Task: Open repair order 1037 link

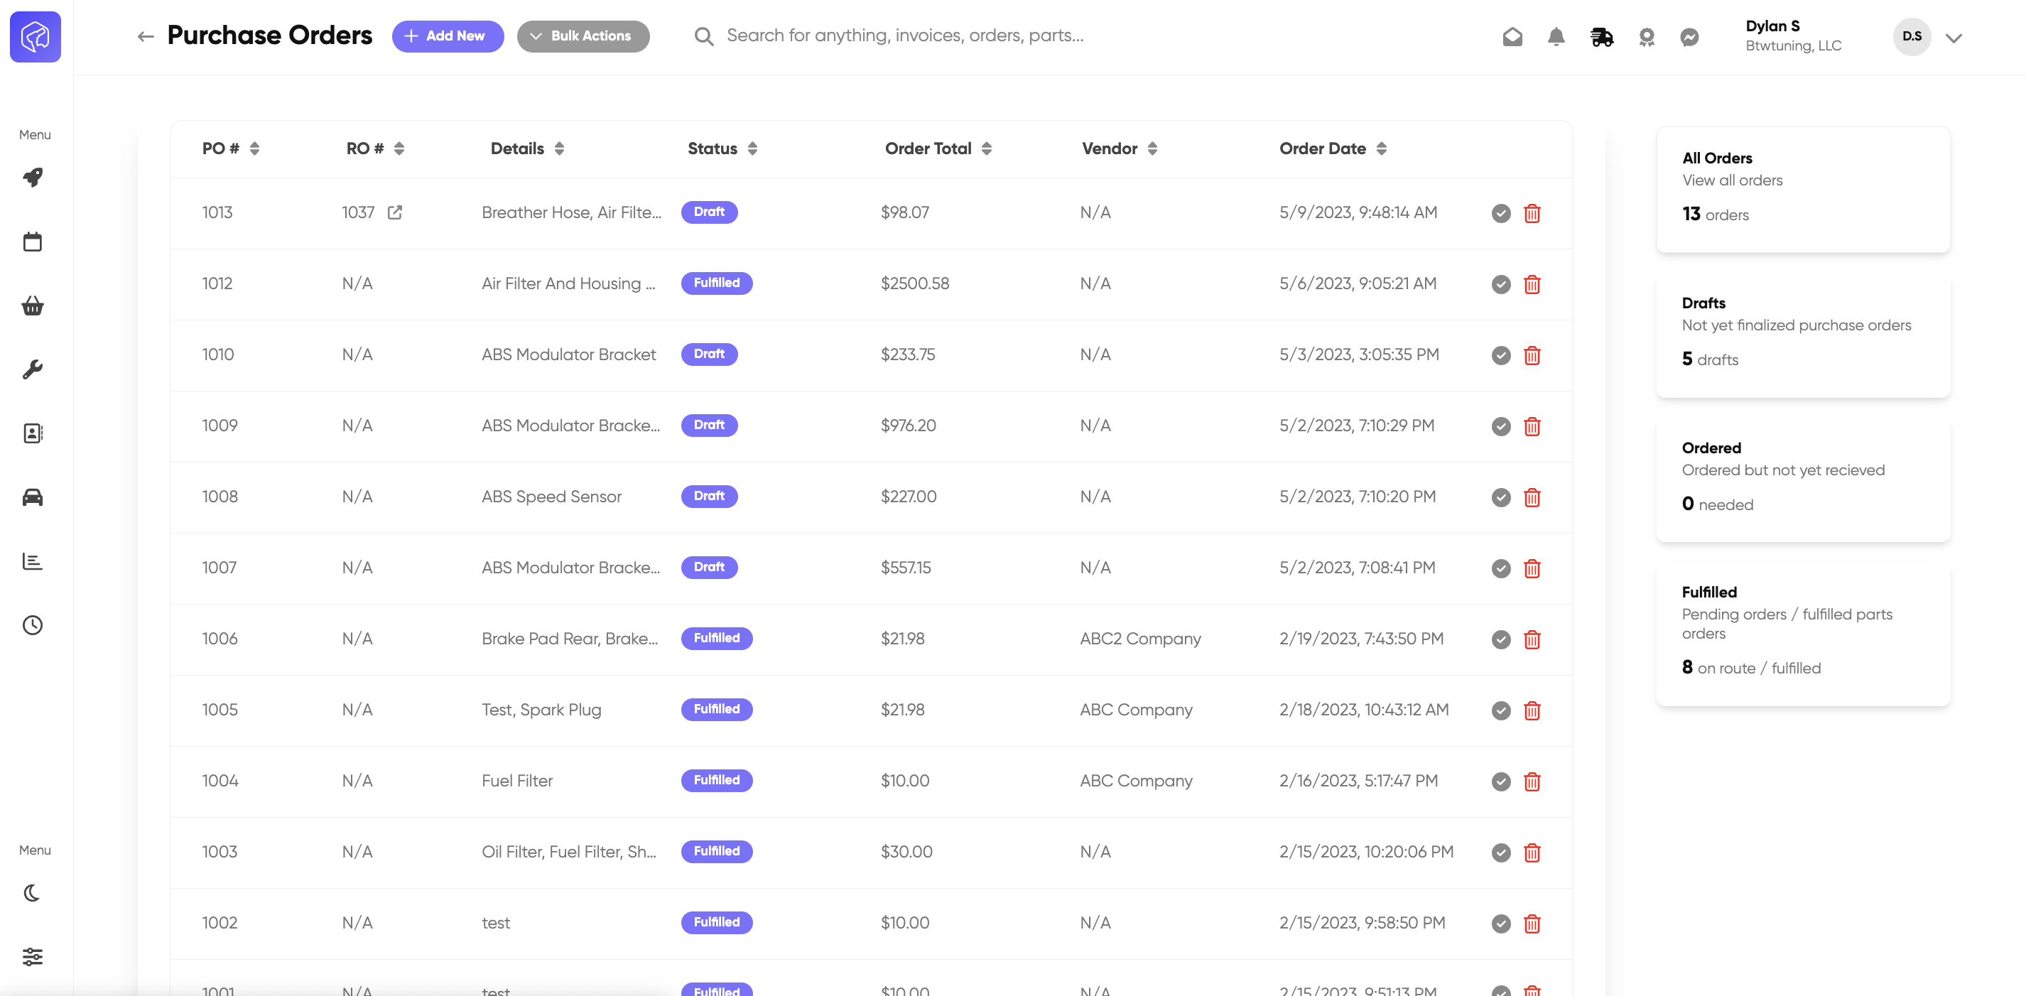Action: click(x=359, y=212)
